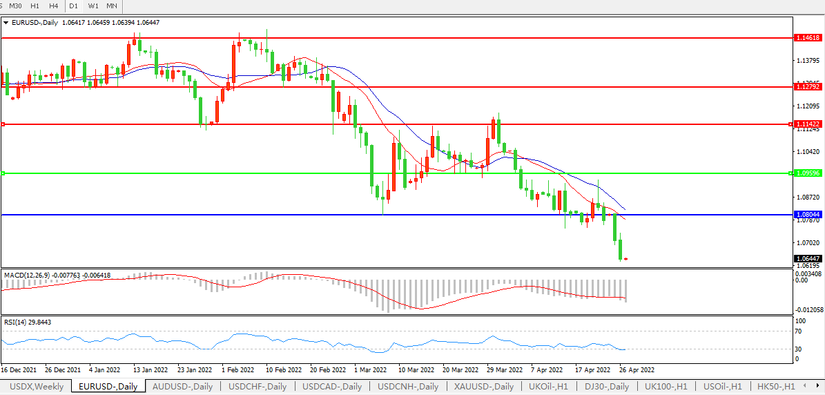Change the chart to W1 weekly timeframe

point(93,6)
